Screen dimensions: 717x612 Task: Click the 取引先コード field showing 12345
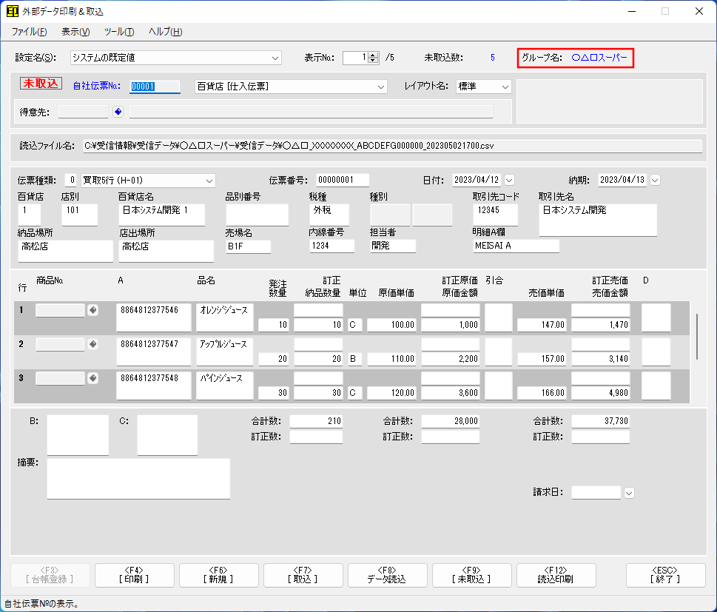[495, 215]
